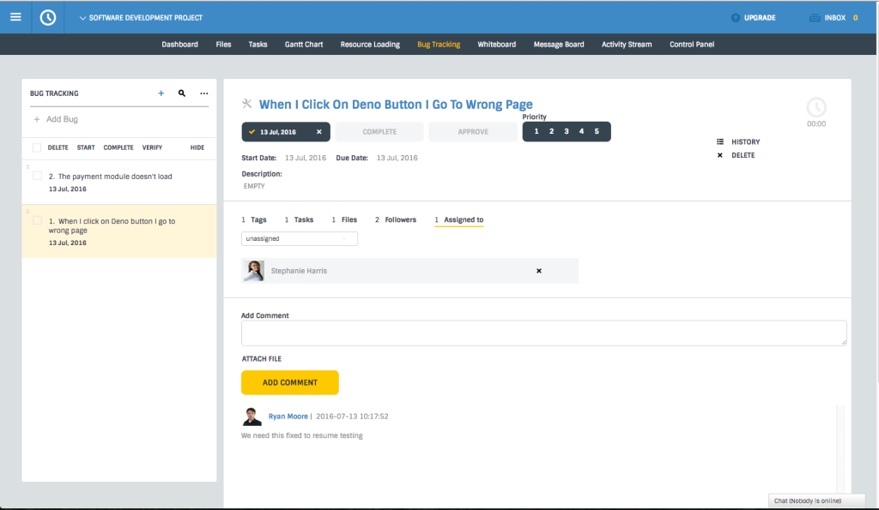Open the Bug Tracking panel options via ellipsis
The height and width of the screenshot is (510, 879).
[x=203, y=93]
